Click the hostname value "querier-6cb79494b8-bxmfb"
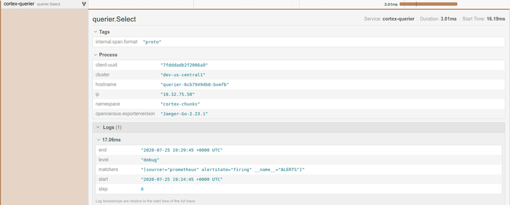The image size is (510, 205). click(x=195, y=85)
